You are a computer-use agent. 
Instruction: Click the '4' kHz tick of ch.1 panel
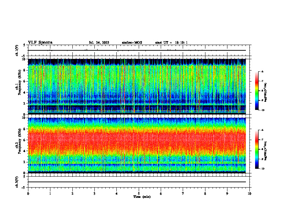click(x=24, y=93)
